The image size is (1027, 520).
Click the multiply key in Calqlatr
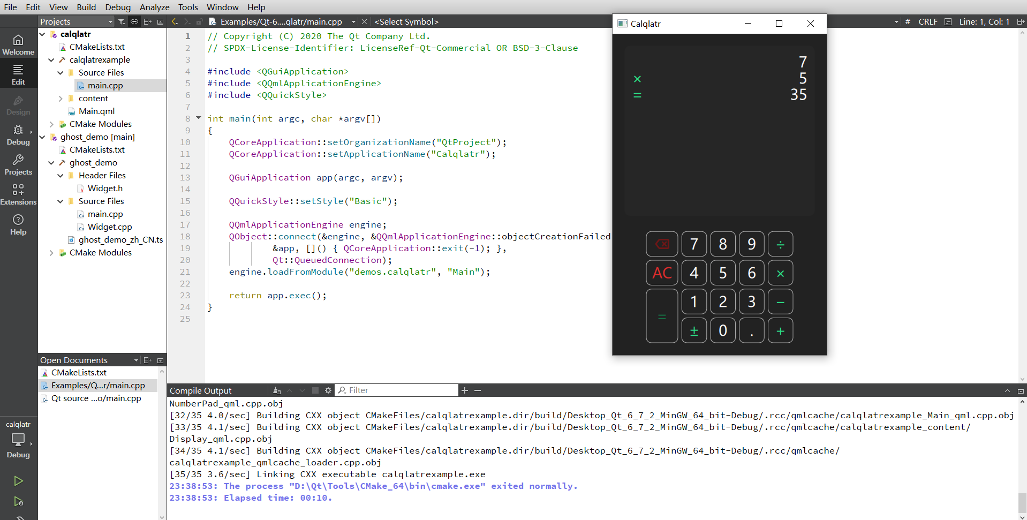click(x=780, y=273)
